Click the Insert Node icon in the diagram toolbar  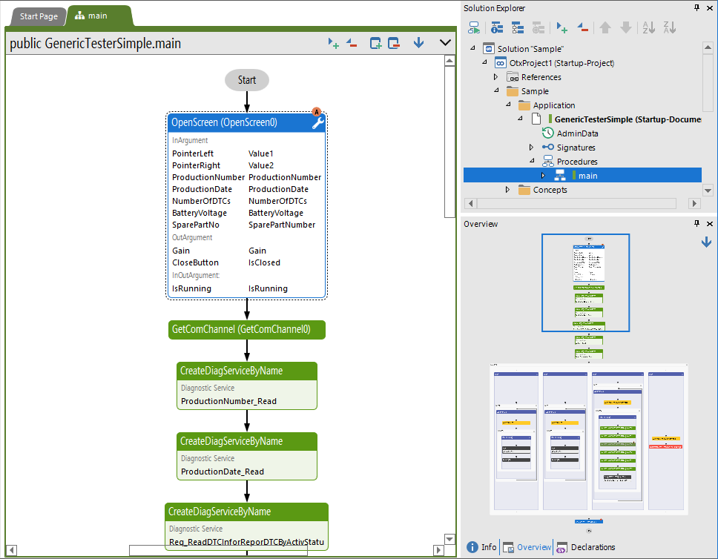pos(333,43)
